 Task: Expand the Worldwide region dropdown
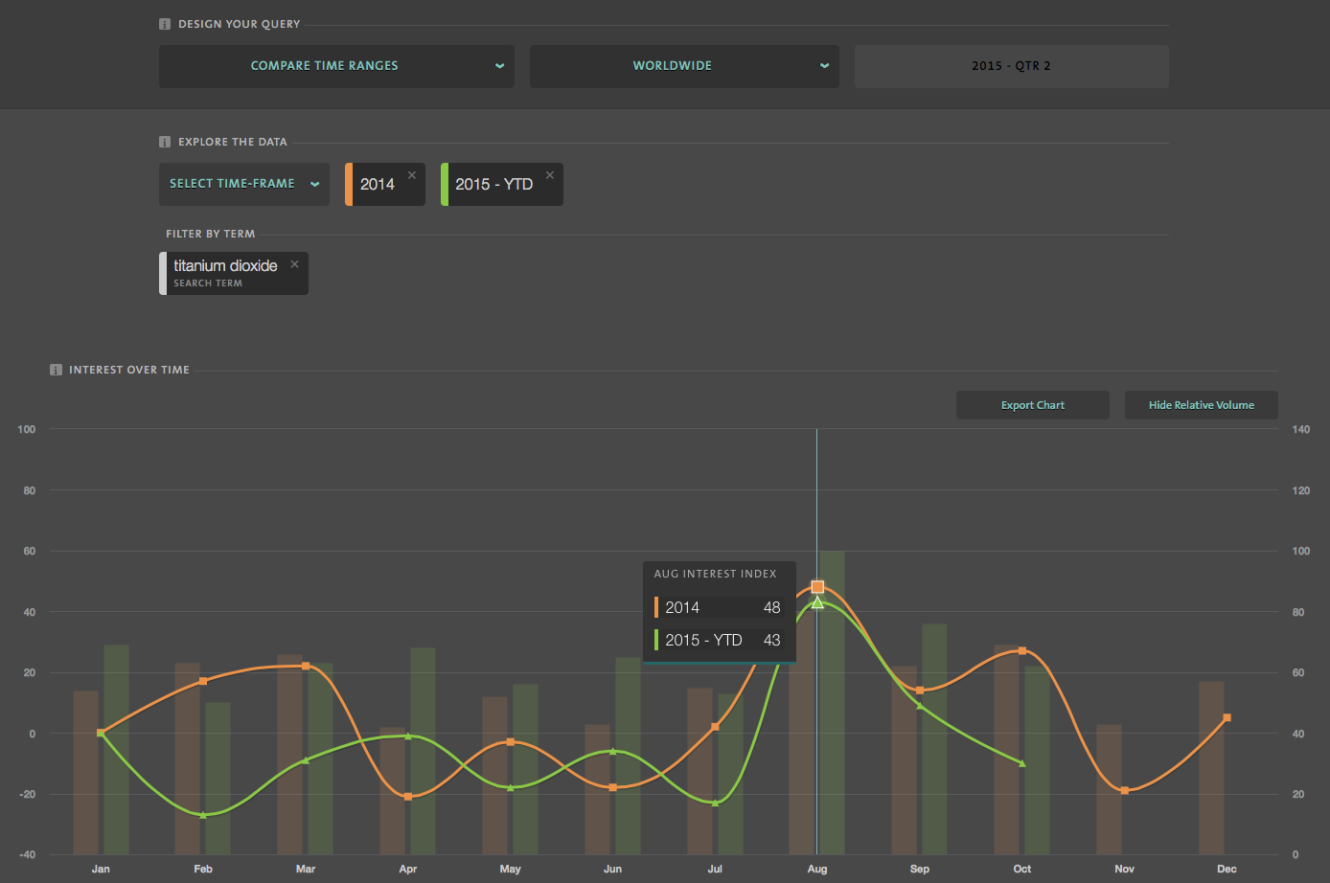pyautogui.click(x=684, y=66)
